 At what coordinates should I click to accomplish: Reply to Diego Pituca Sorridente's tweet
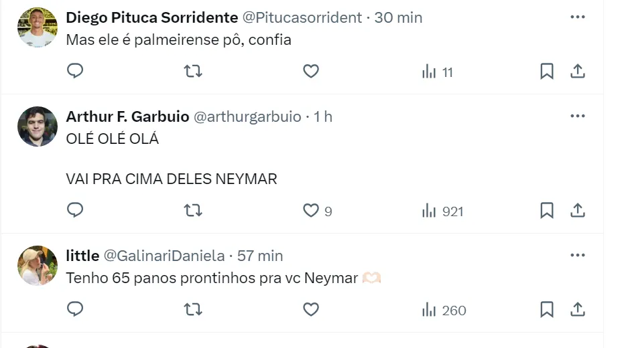click(75, 71)
